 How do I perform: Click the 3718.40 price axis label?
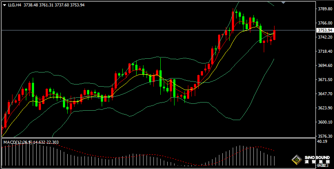325,51
